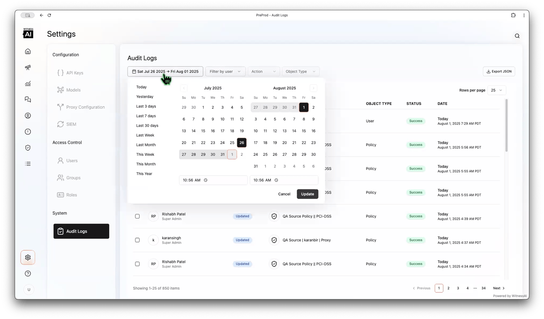This screenshot has width=544, height=319.
Task: Click the WitnessAI logo
Action: [28, 33]
